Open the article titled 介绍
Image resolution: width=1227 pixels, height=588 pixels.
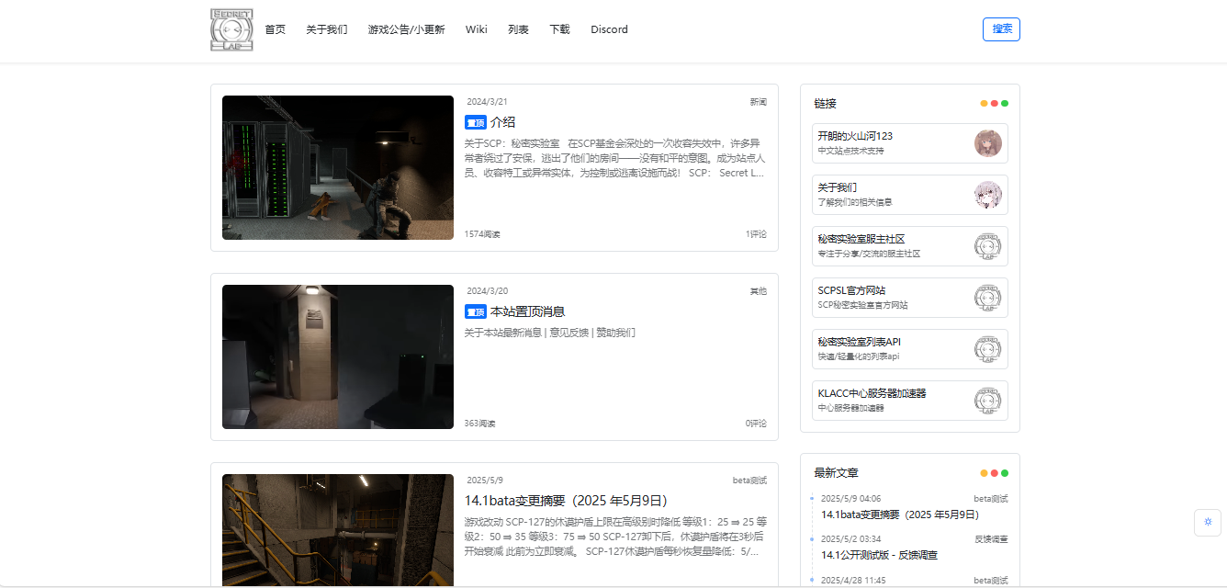pos(506,121)
